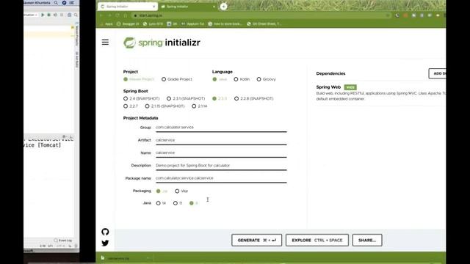Close the first Spring Initializr tab

(154, 7)
